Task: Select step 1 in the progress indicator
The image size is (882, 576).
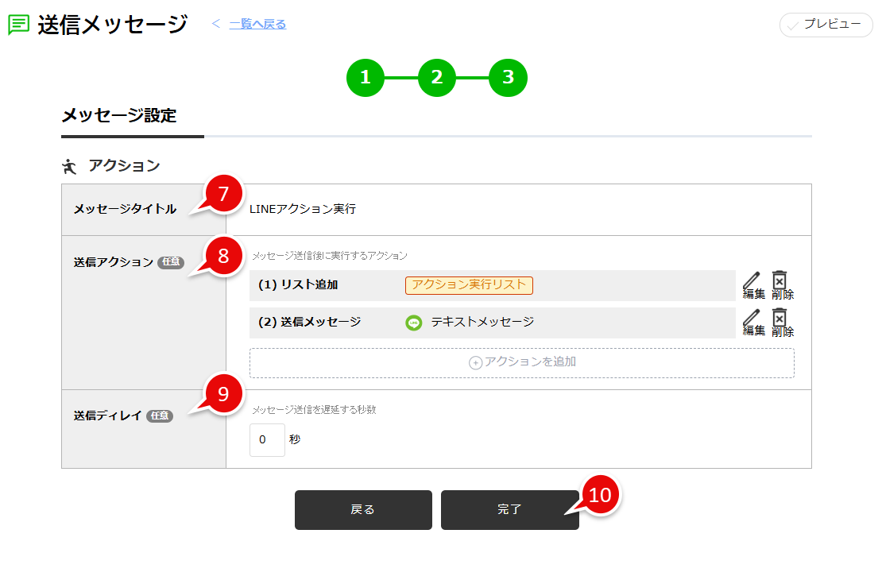Action: coord(366,77)
